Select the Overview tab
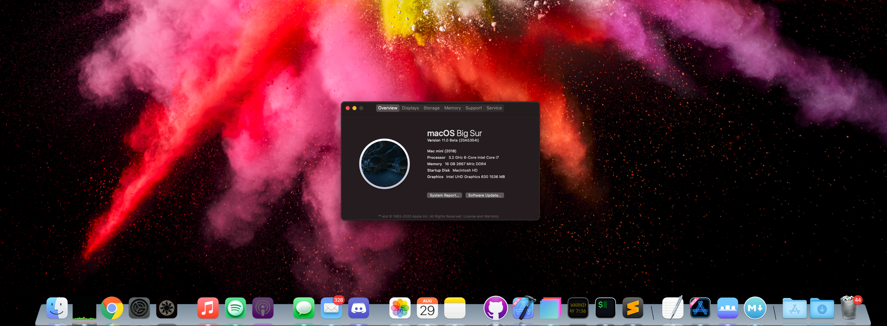The image size is (887, 326). (388, 108)
